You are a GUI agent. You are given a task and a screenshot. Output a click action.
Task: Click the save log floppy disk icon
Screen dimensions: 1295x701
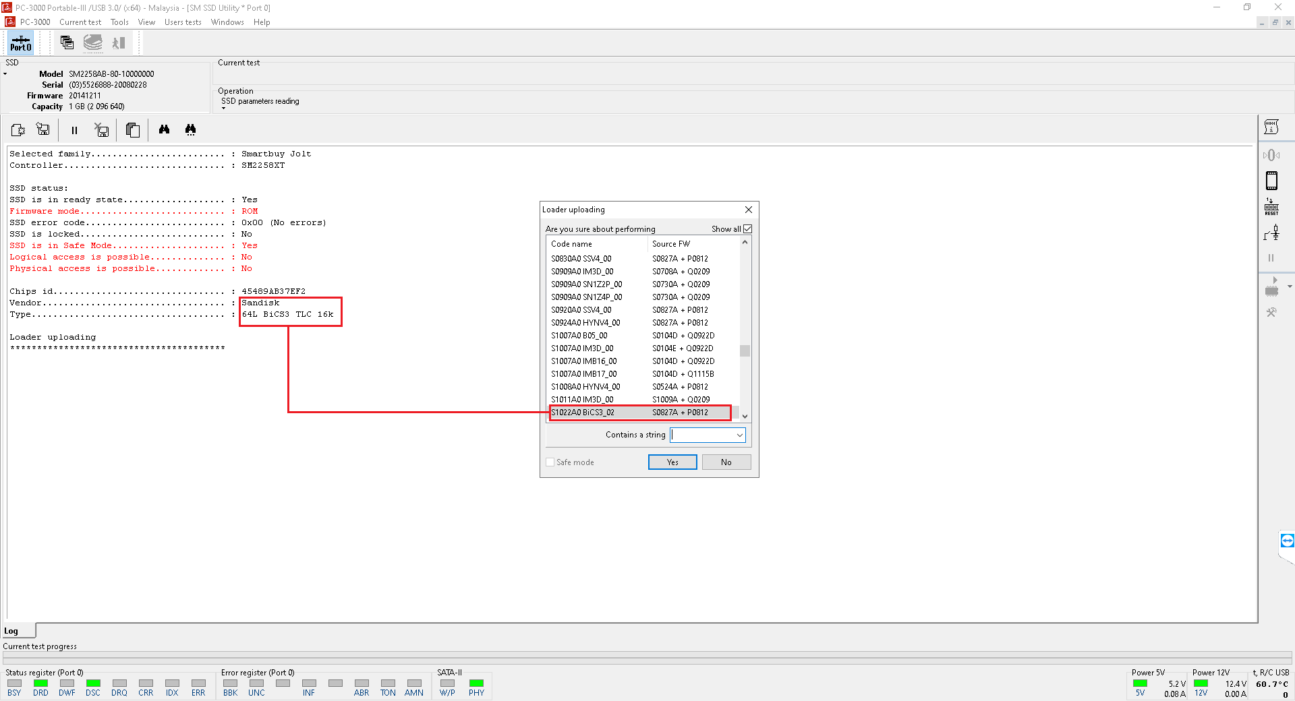click(43, 129)
